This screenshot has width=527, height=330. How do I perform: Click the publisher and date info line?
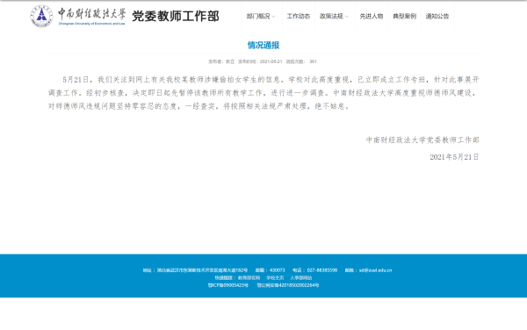coord(262,61)
